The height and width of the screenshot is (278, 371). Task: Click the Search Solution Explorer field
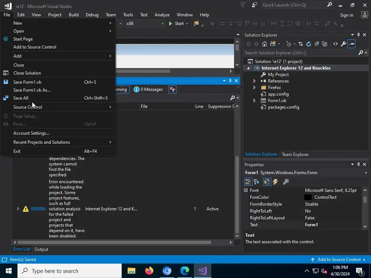click(x=306, y=53)
